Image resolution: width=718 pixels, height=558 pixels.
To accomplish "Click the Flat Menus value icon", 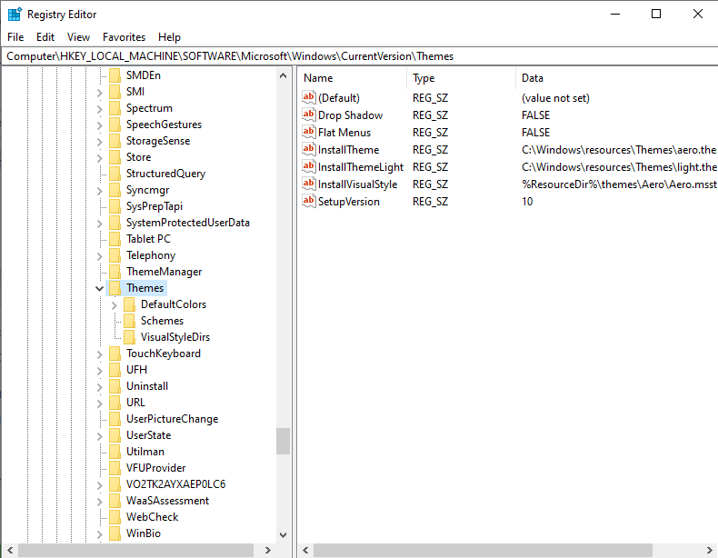I will click(309, 132).
